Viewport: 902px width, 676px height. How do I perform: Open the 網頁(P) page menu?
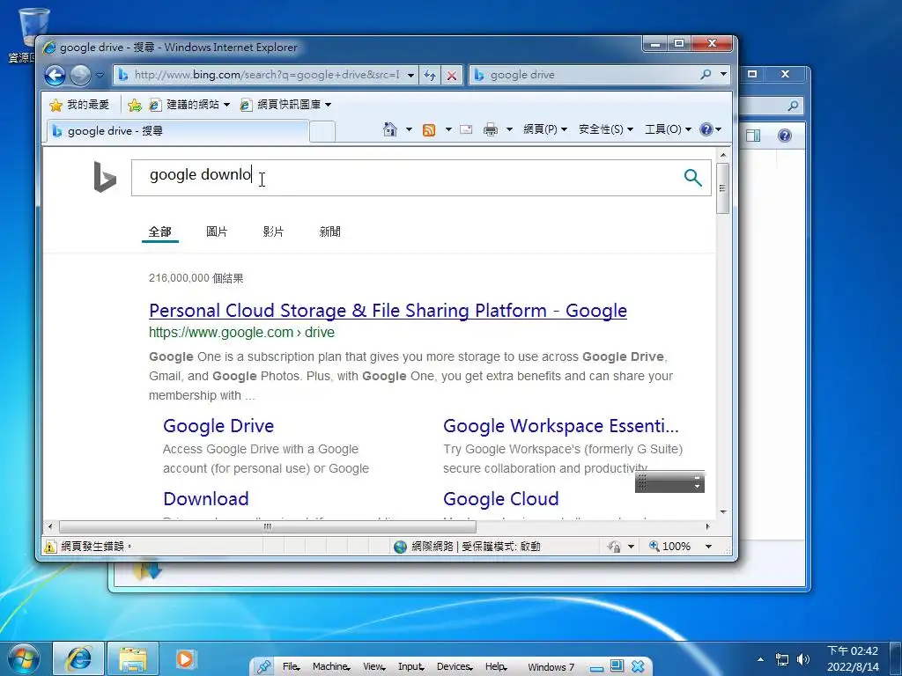(x=544, y=129)
